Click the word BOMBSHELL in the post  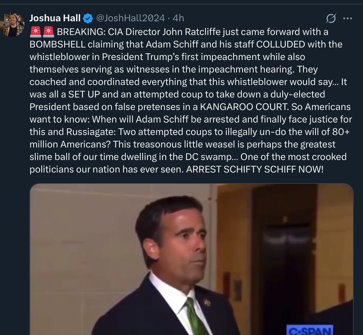click(x=57, y=44)
